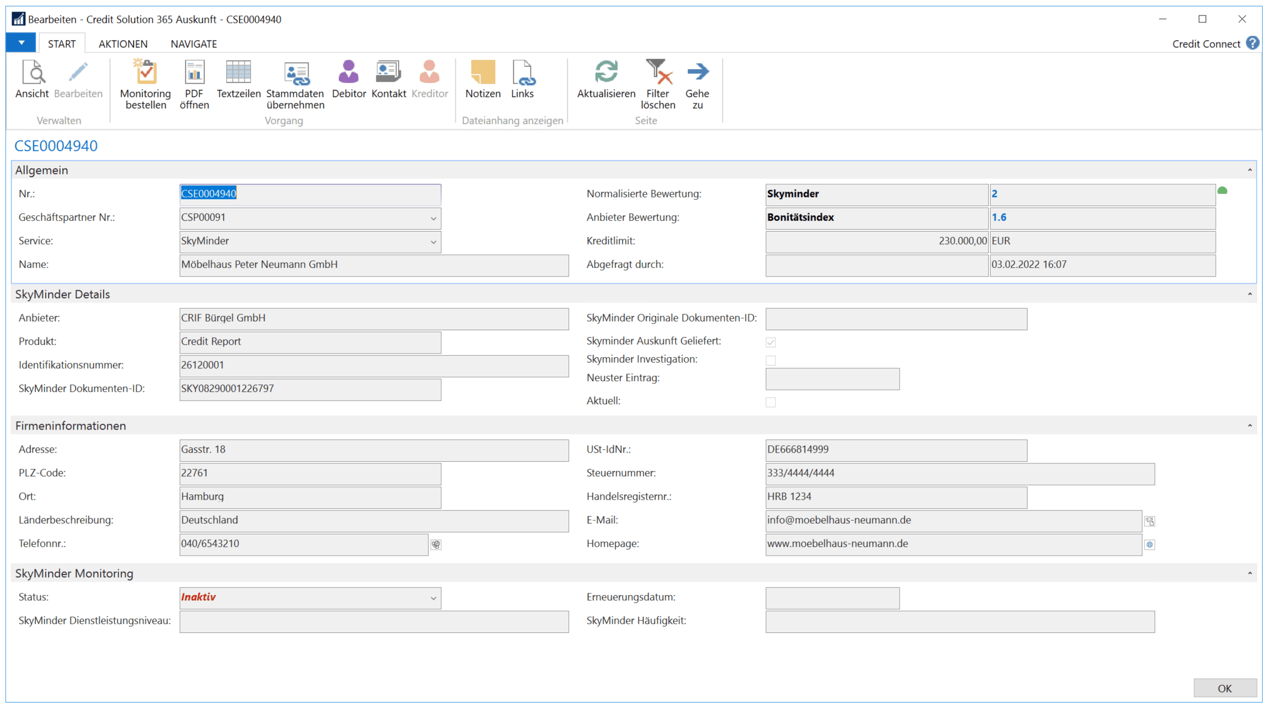Click the Filter löschen icon
1269x713 pixels.
(x=657, y=73)
